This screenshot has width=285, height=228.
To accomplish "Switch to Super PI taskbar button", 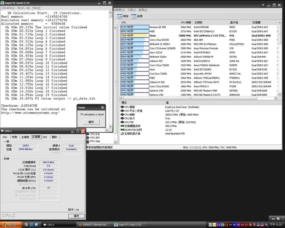I will click(x=129, y=225).
